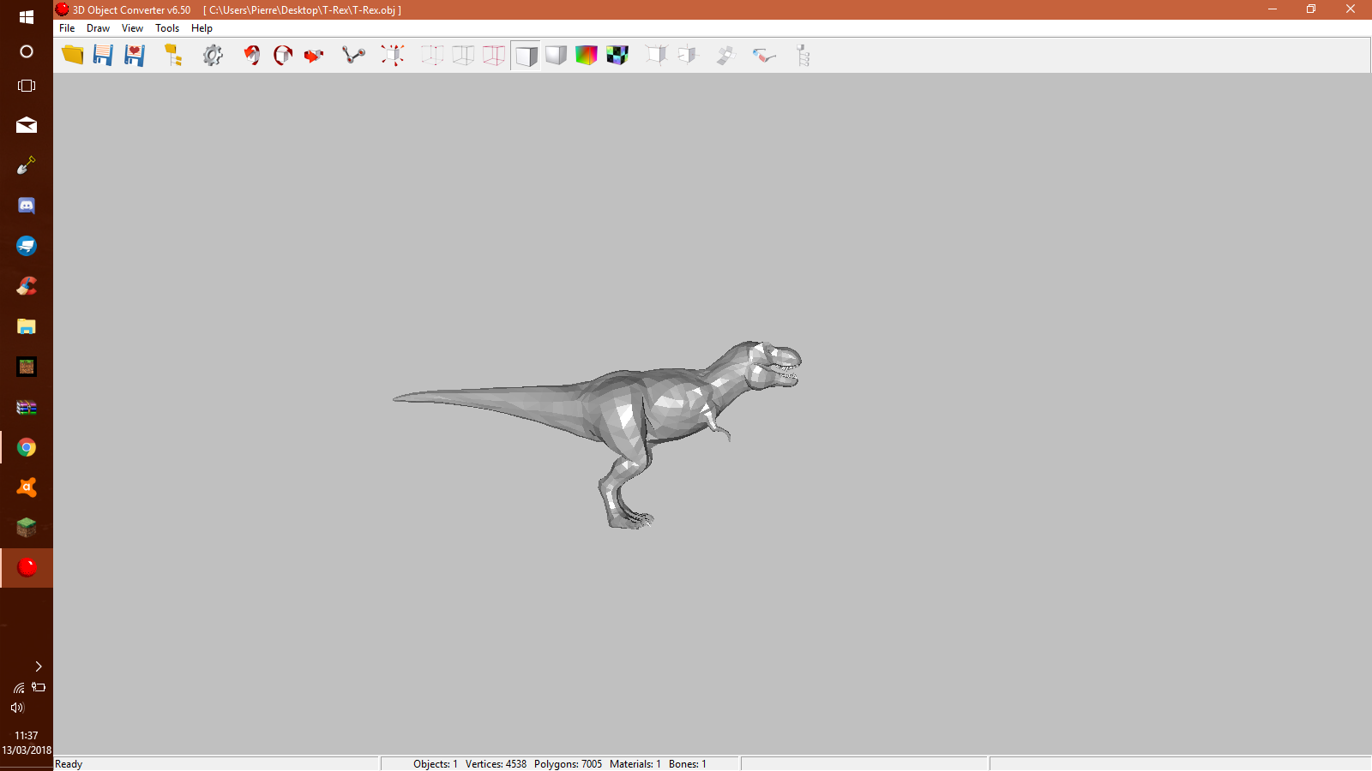Screen dimensions: 1372x771
Task: Click the file path in the title bar
Action: click(x=302, y=10)
